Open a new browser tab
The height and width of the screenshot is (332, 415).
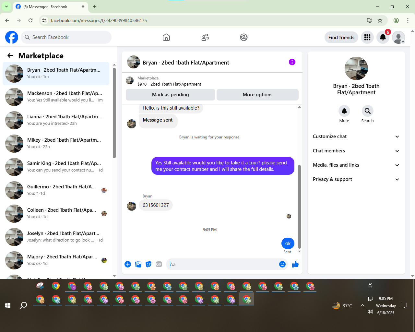(95, 6)
